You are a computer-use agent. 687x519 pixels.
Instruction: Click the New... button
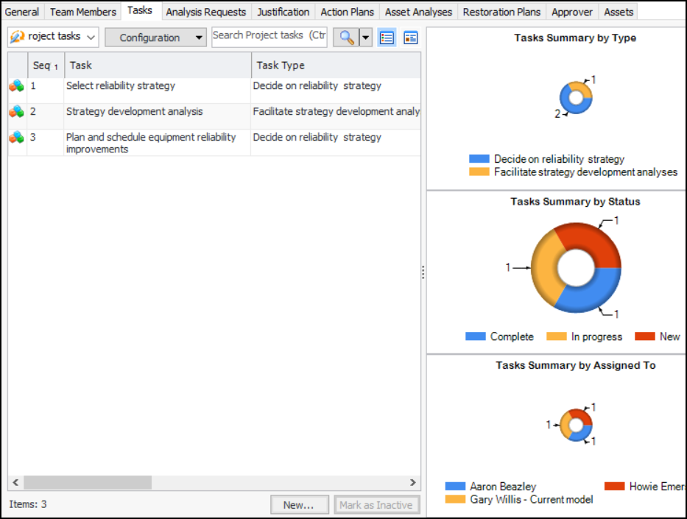tap(299, 505)
